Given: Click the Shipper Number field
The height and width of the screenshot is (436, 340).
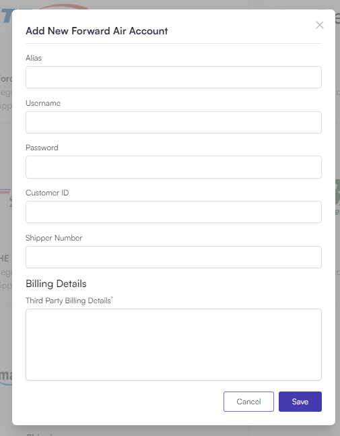Looking at the screenshot, I should tap(174, 257).
